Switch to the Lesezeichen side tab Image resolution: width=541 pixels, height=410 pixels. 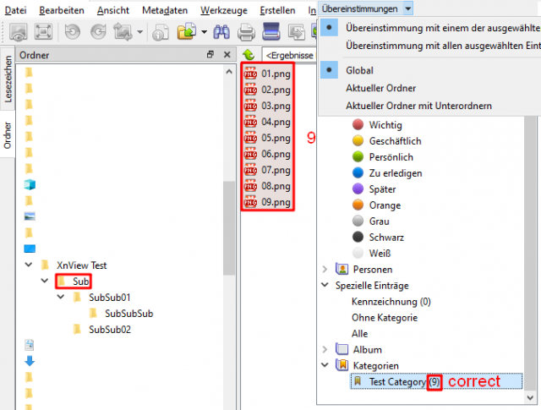8,79
